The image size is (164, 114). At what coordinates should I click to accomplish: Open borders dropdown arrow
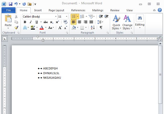[x=86, y=28]
